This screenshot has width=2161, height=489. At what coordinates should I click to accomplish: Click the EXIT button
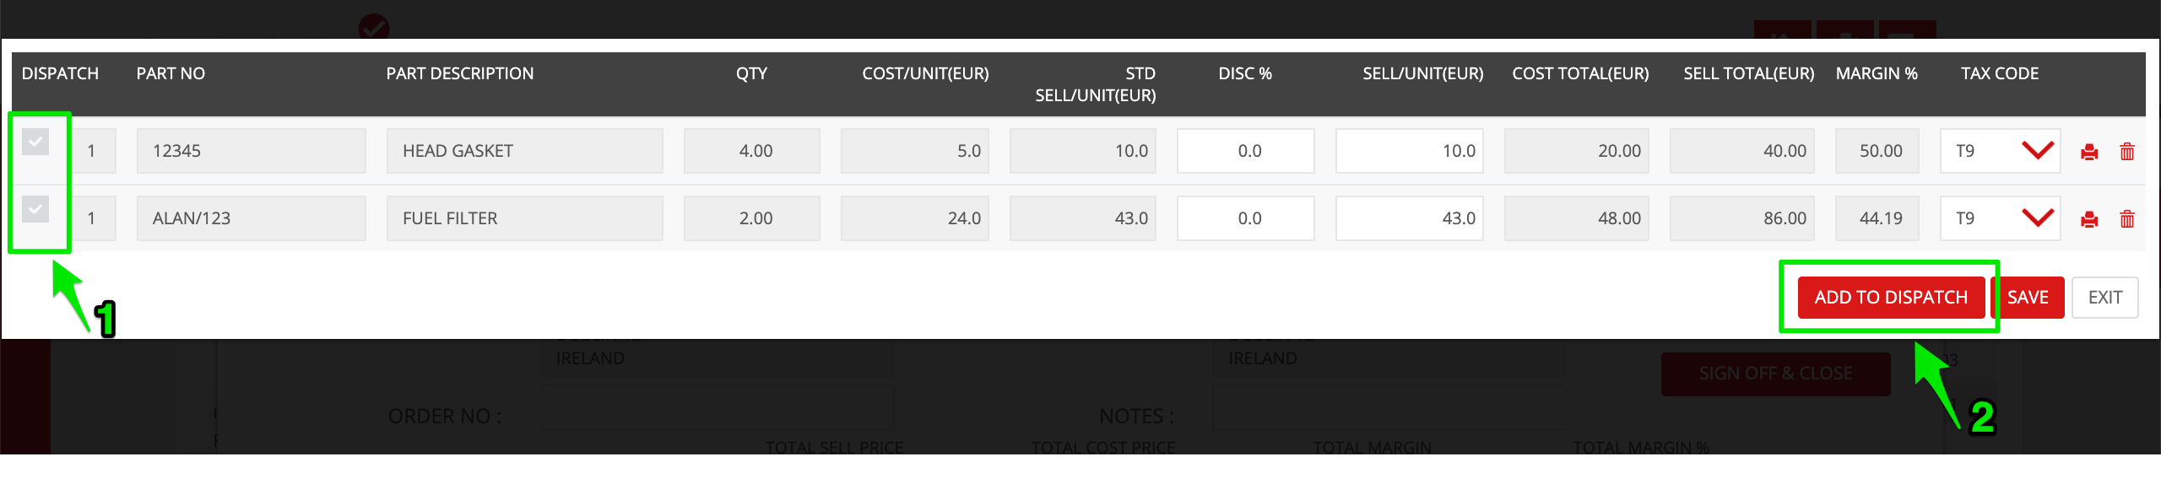tap(2105, 298)
